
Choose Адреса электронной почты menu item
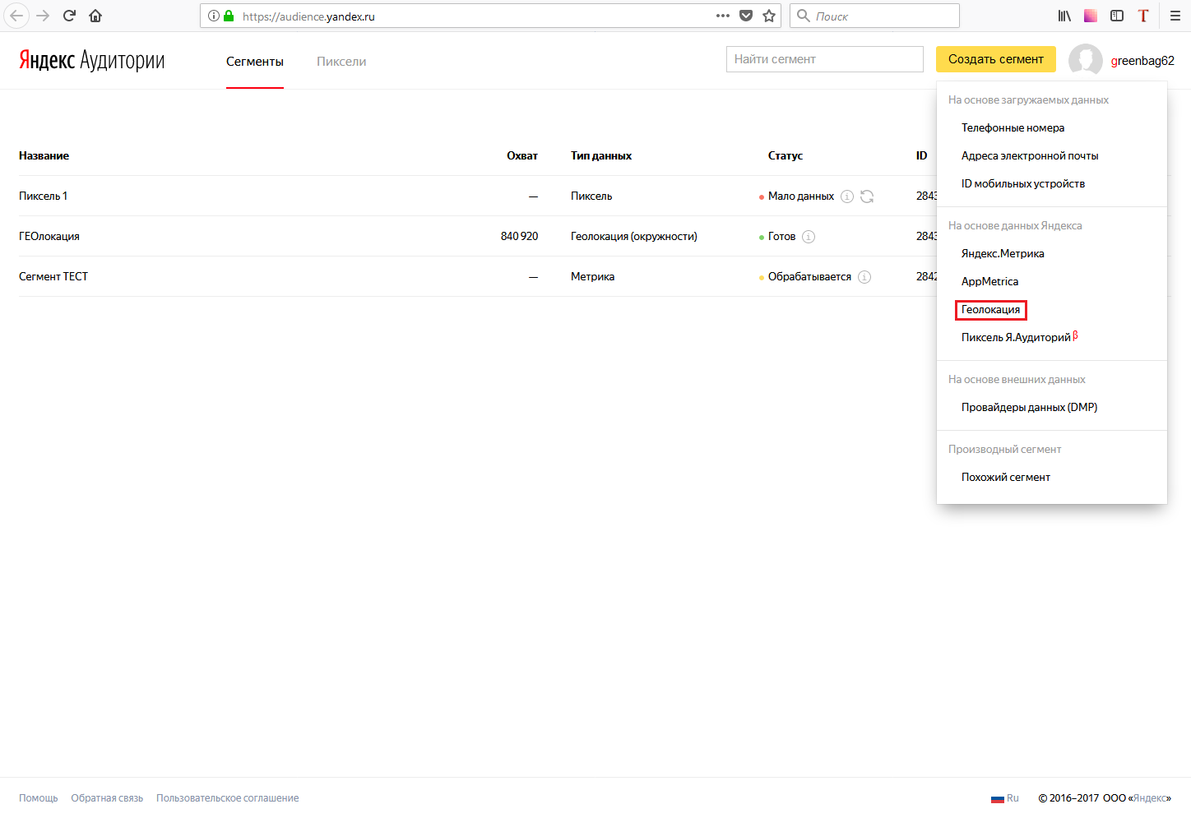pyautogui.click(x=1030, y=155)
